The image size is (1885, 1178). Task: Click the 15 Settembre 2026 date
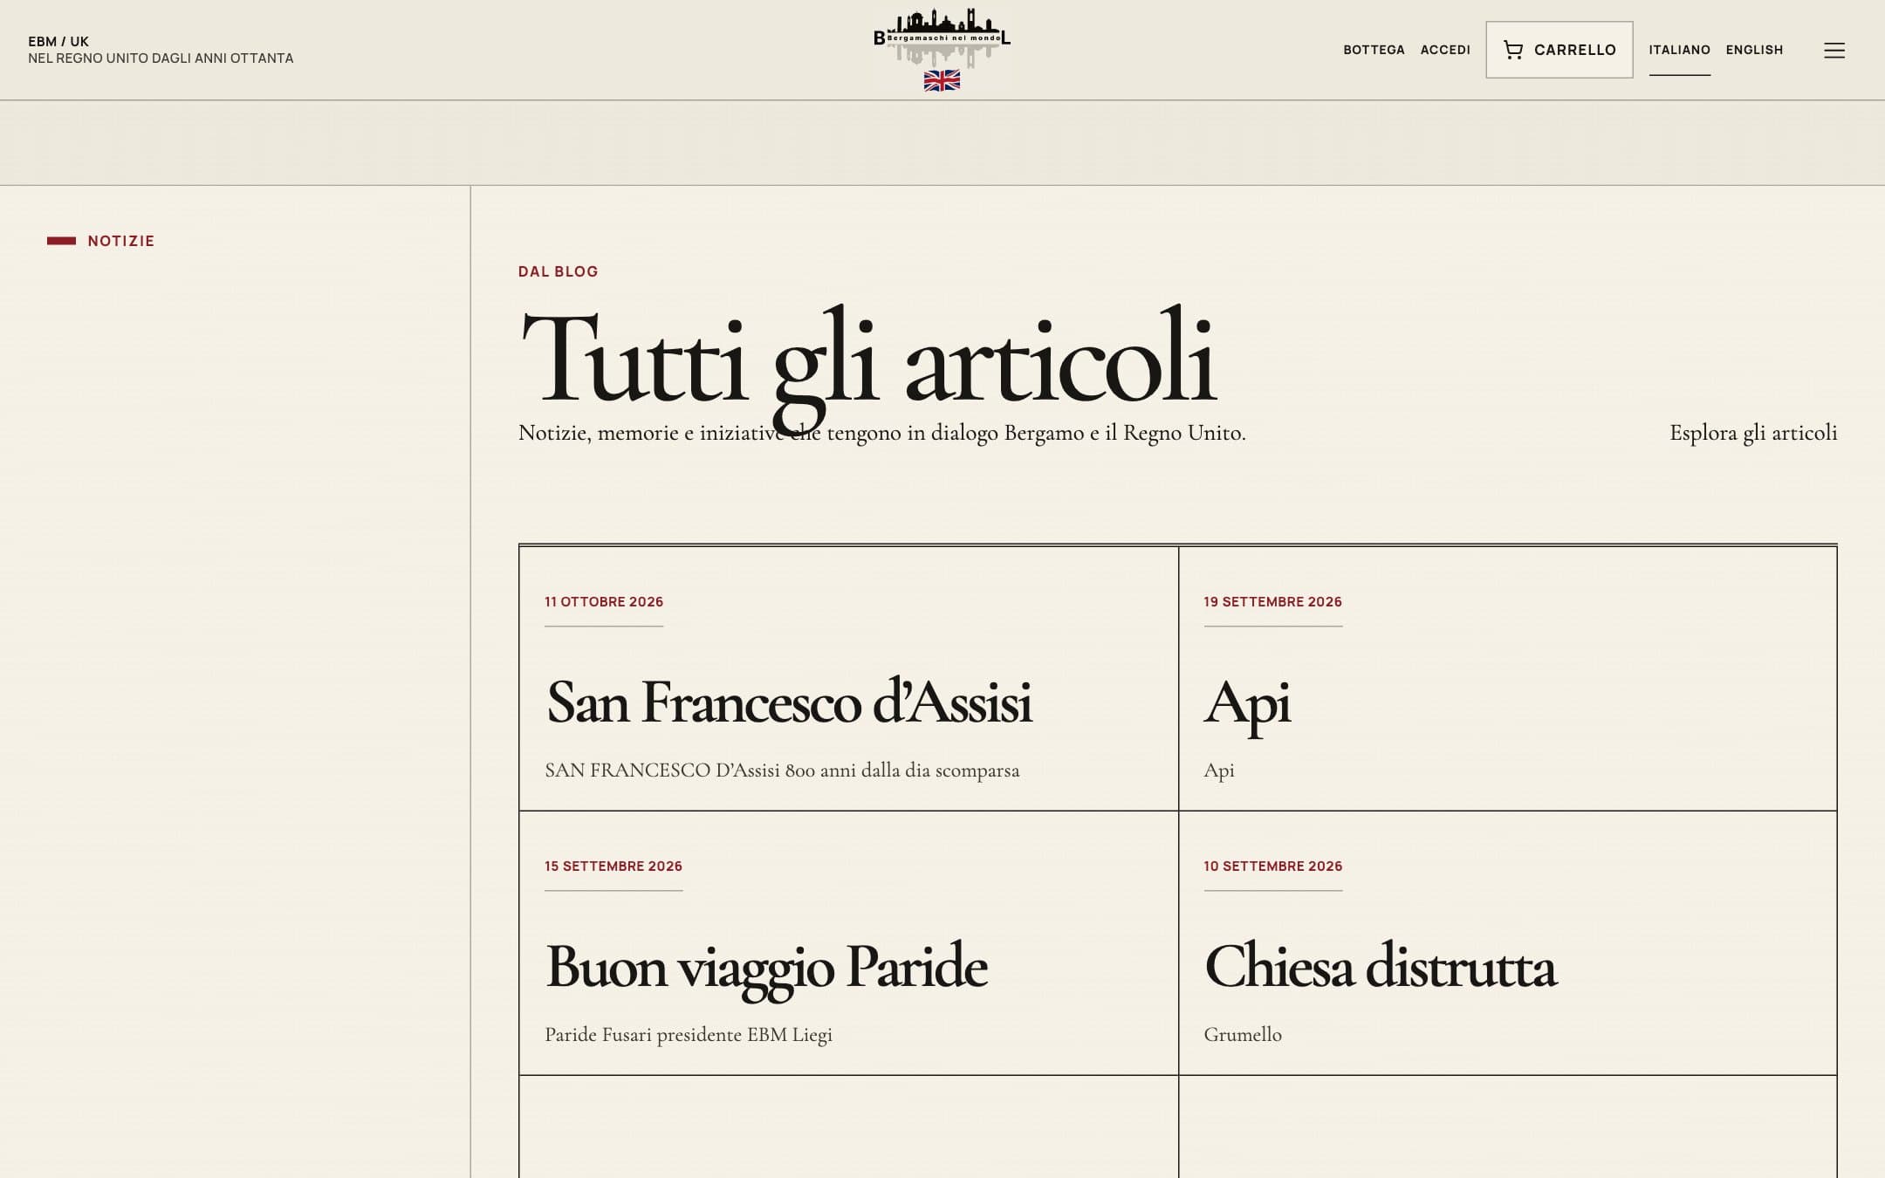[x=613, y=866]
